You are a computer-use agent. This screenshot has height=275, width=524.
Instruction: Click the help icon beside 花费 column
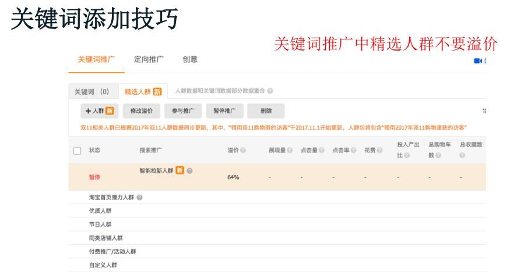(x=379, y=151)
